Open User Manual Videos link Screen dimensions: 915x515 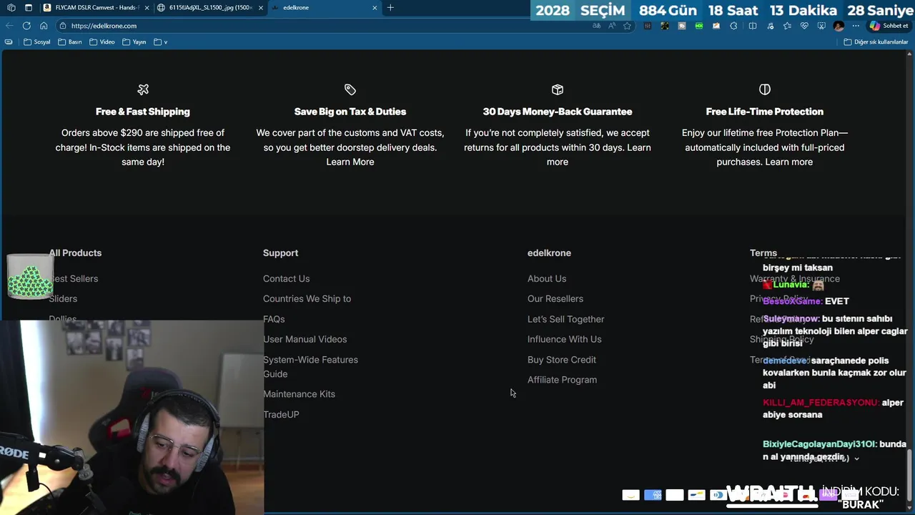click(305, 339)
